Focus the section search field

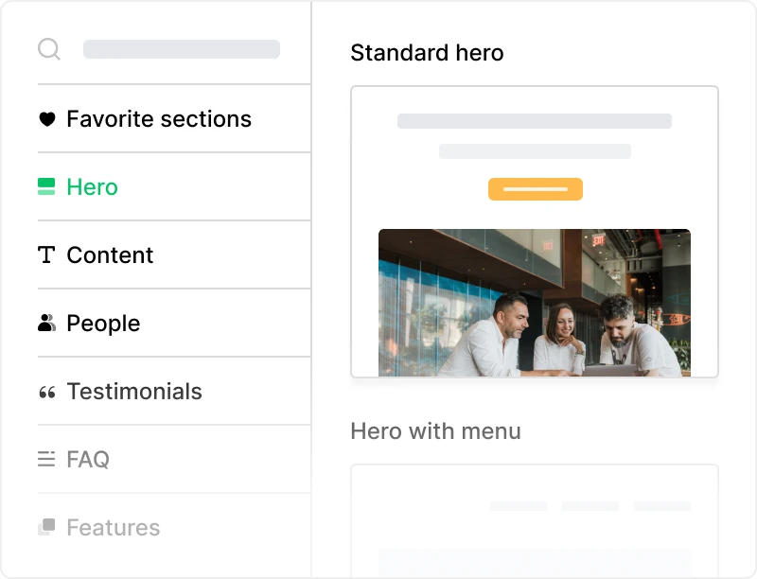[x=182, y=49]
